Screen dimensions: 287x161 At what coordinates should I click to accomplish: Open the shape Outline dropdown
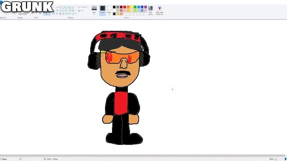point(83,7)
